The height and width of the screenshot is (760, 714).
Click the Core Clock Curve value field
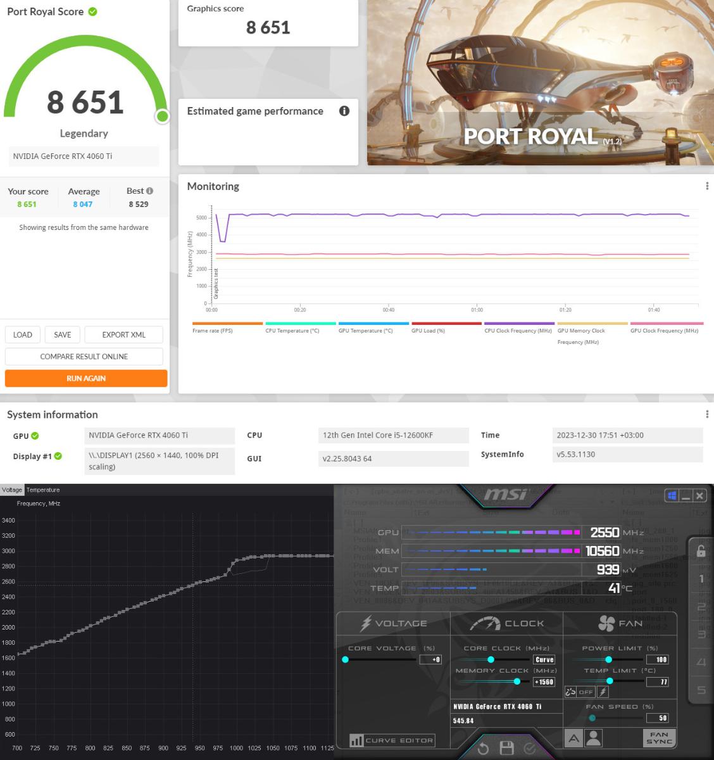(544, 660)
